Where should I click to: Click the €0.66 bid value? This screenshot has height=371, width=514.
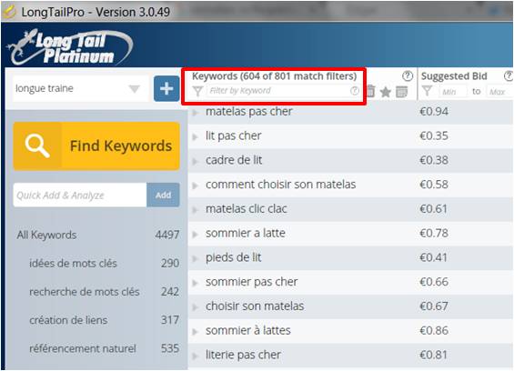coord(434,282)
